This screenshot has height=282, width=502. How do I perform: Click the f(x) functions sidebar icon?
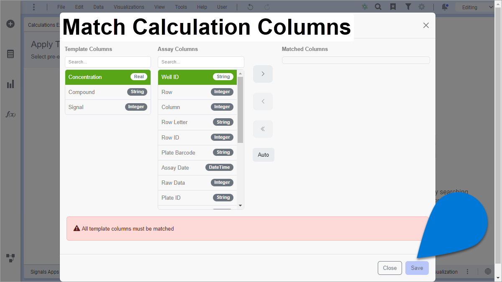pos(10,114)
